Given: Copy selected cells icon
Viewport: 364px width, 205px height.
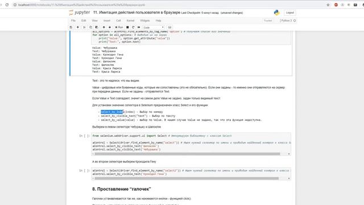Looking at the screenshot, I should pos(91,27).
